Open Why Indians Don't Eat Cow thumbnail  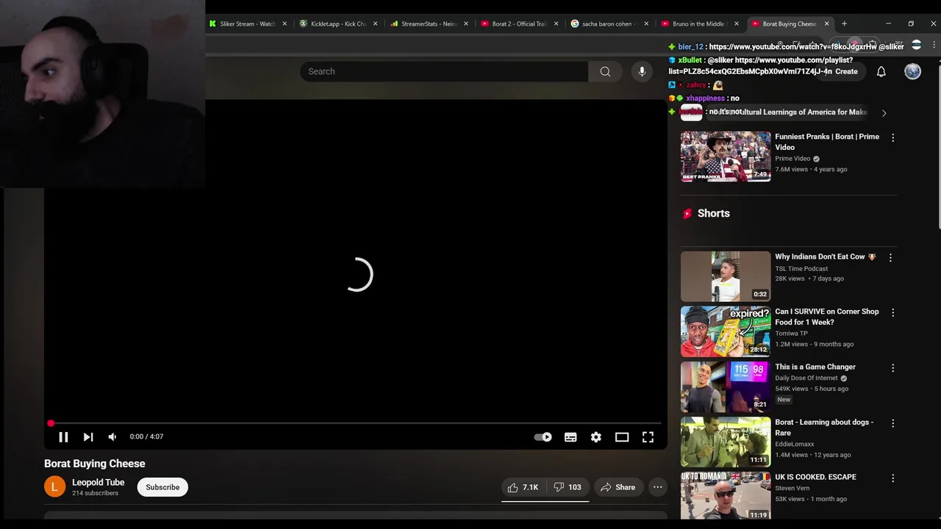(726, 276)
